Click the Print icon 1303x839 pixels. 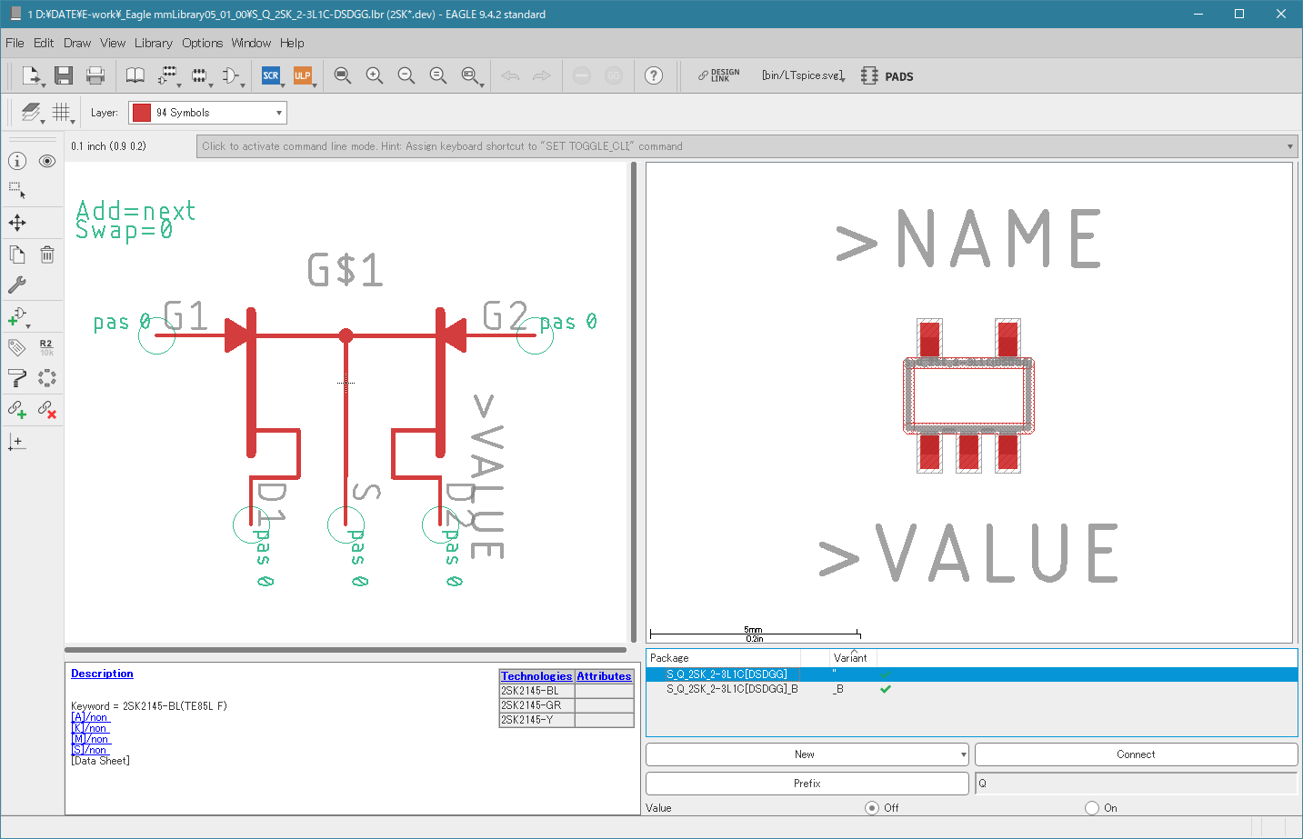pos(95,75)
